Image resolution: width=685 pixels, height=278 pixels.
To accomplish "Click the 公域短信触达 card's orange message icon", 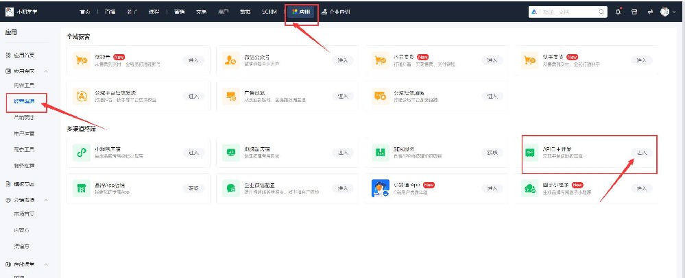I will click(x=379, y=96).
